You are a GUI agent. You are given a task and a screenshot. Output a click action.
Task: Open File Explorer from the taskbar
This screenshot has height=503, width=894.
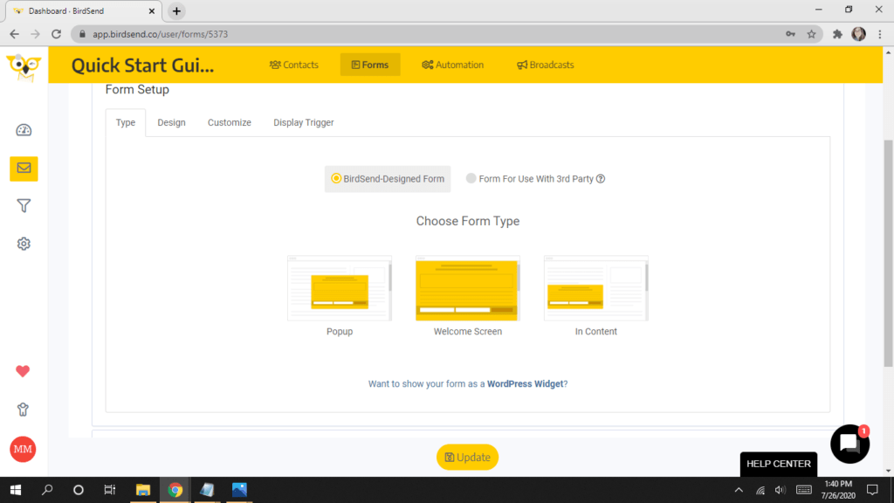pyautogui.click(x=142, y=490)
